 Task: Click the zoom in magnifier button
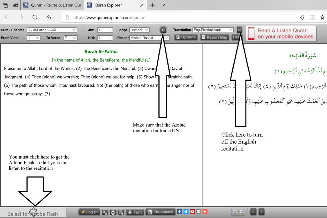[234, 212]
